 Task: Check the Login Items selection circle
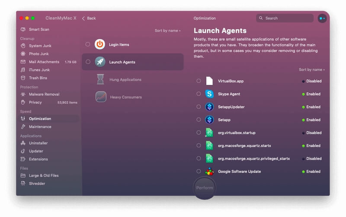click(x=88, y=44)
